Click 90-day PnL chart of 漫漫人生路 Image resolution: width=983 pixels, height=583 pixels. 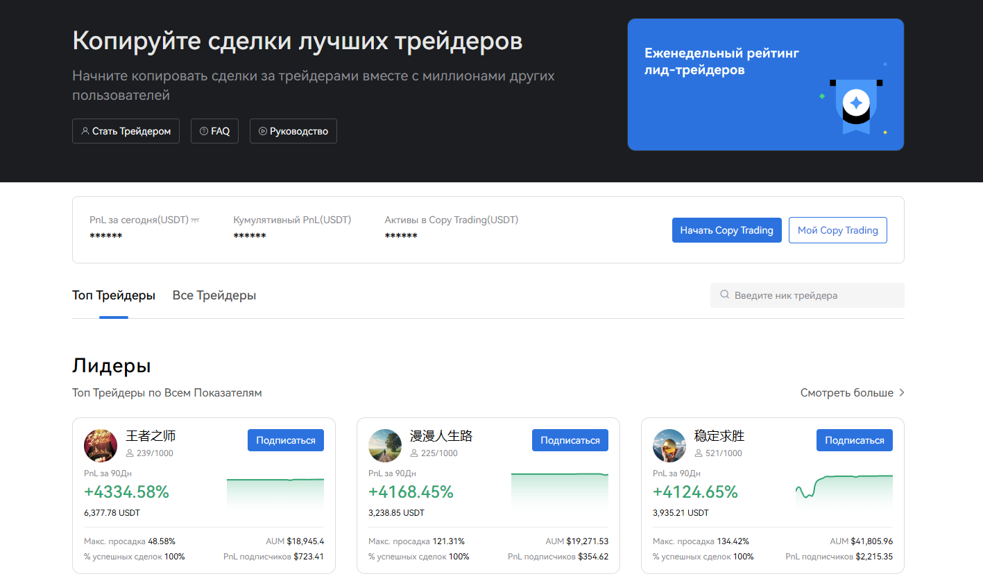559,491
